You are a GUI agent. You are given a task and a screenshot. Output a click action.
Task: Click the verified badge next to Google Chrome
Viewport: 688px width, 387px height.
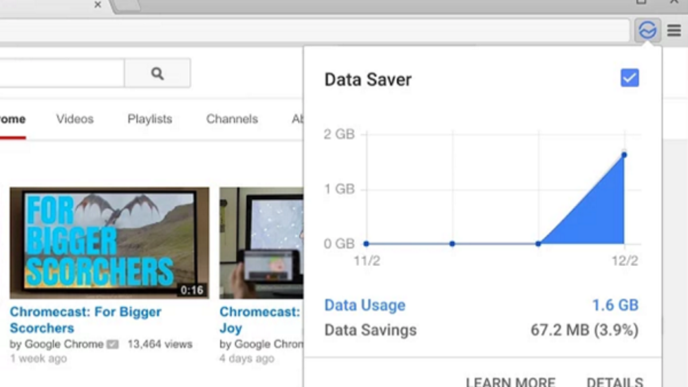point(113,345)
